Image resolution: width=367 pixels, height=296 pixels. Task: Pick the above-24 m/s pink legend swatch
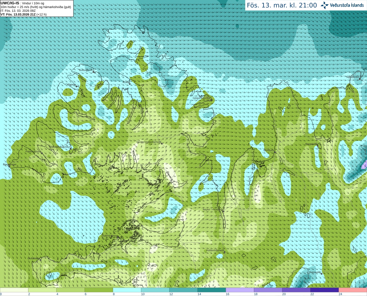tap(353, 290)
